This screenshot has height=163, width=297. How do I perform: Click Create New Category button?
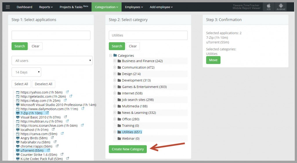pyautogui.click(x=128, y=149)
